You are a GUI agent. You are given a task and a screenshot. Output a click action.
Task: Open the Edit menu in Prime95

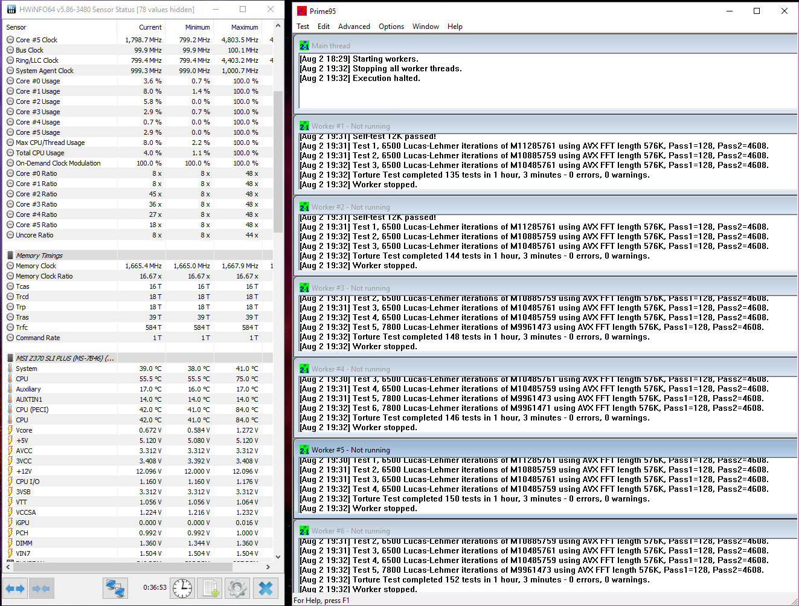324,27
